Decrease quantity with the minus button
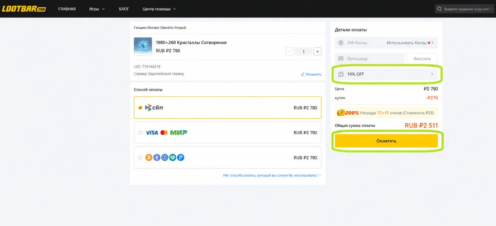This screenshot has height=226, width=496. pyautogui.click(x=290, y=52)
